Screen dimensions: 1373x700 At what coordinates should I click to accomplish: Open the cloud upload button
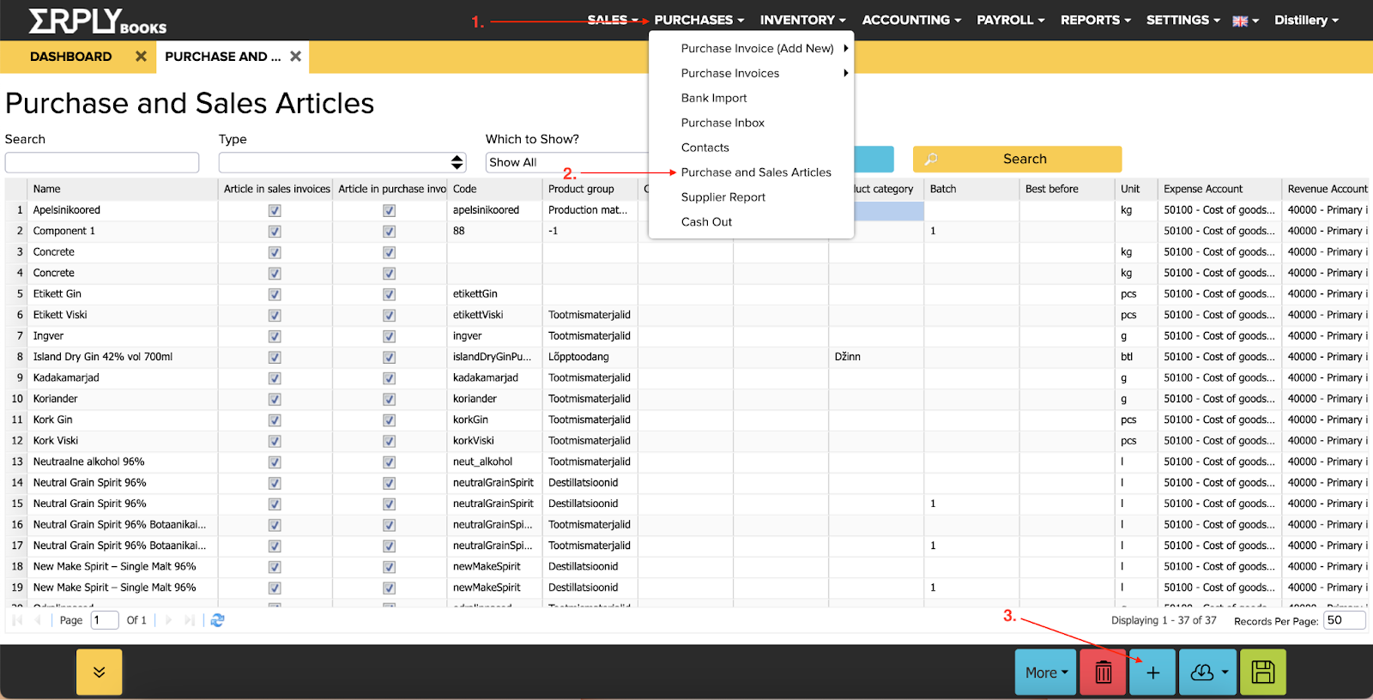pos(1207,673)
